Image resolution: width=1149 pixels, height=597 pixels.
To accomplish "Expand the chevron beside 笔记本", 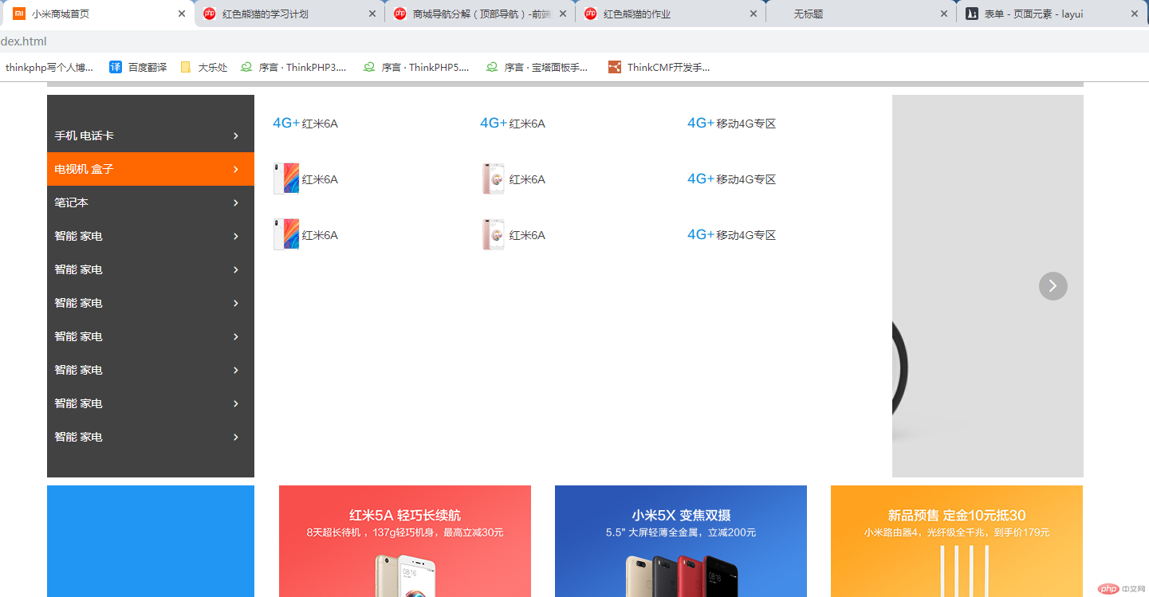I will 236,202.
